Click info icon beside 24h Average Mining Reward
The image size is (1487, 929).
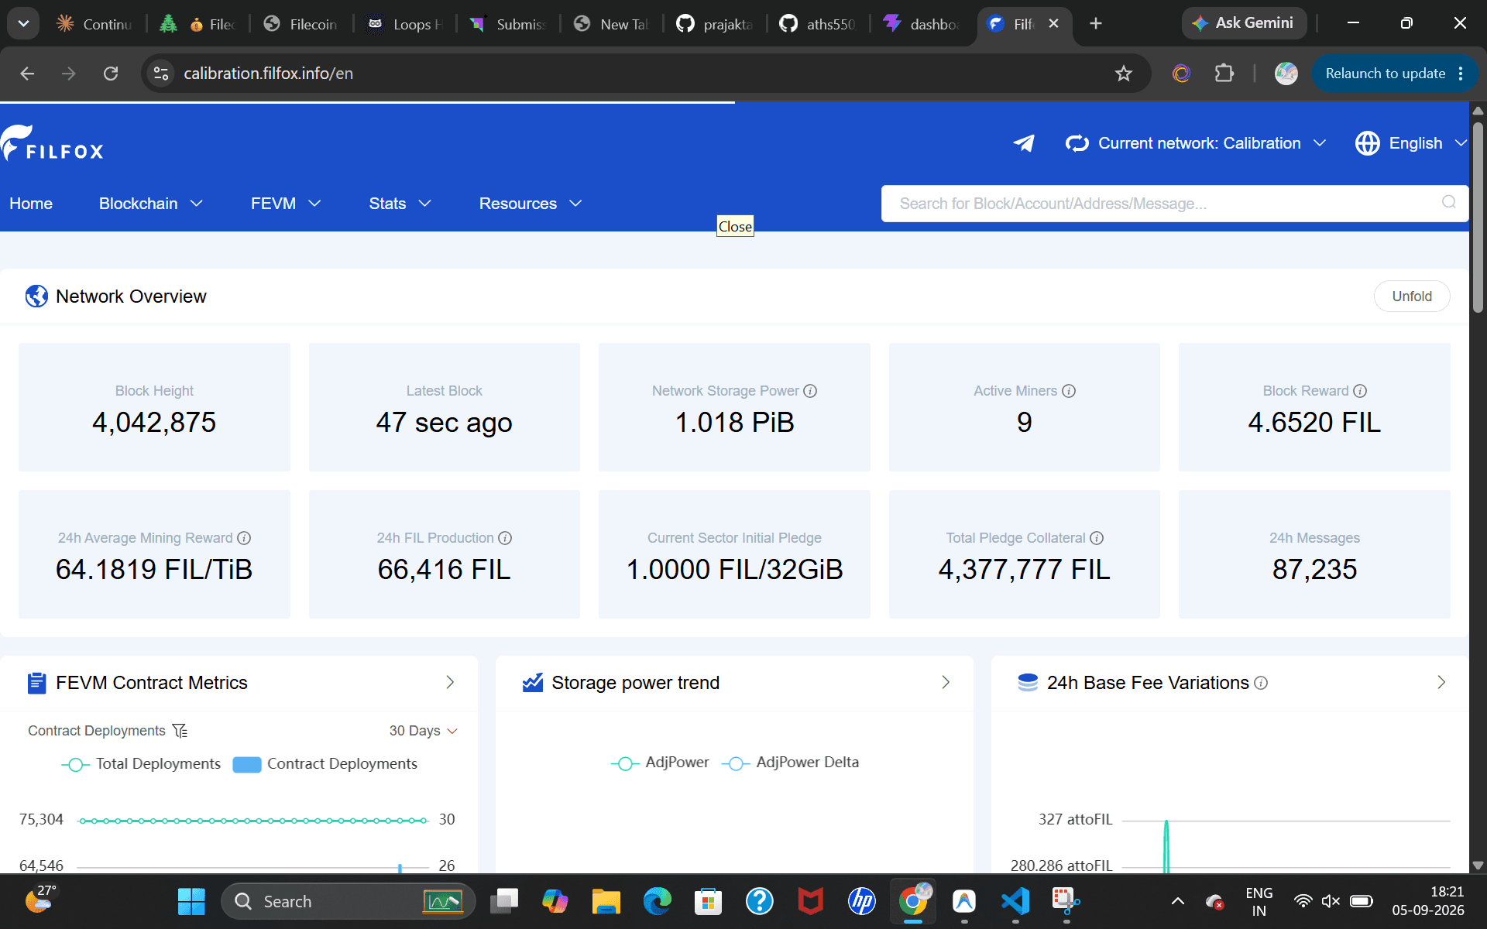click(x=244, y=538)
